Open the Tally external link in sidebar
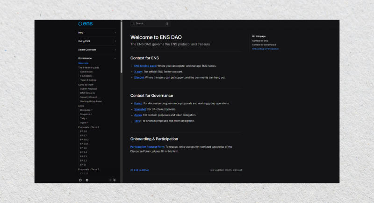 click(x=84, y=118)
